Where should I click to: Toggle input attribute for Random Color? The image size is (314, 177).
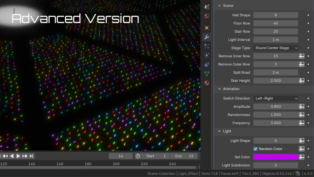(302, 149)
